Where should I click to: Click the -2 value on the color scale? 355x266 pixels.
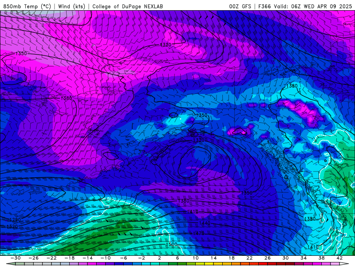click(142, 258)
